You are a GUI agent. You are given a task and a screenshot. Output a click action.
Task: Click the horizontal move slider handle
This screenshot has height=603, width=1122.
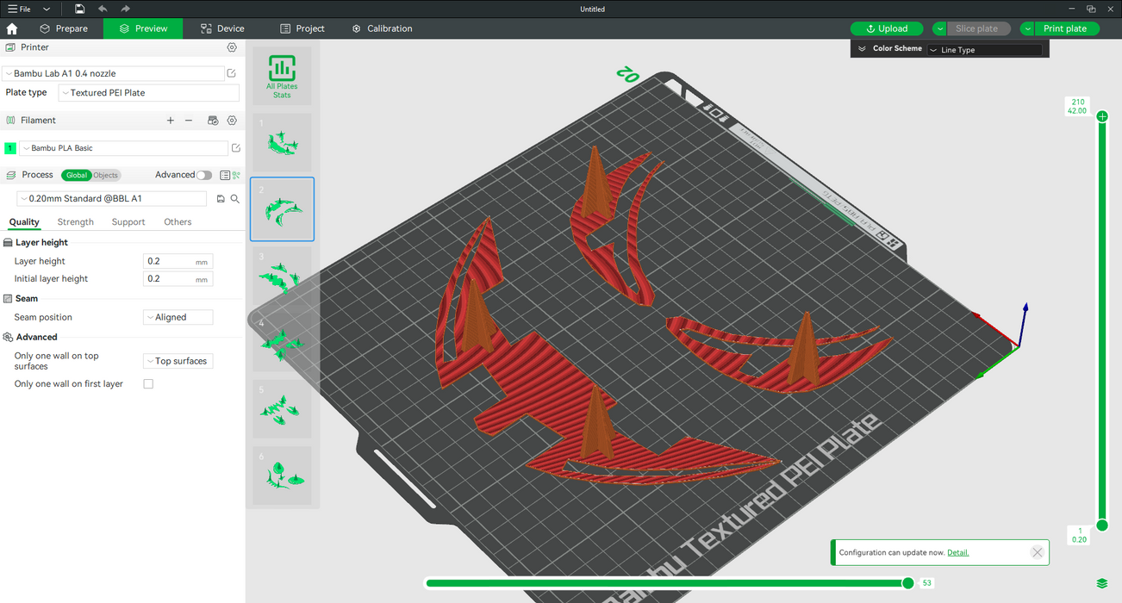(x=907, y=583)
